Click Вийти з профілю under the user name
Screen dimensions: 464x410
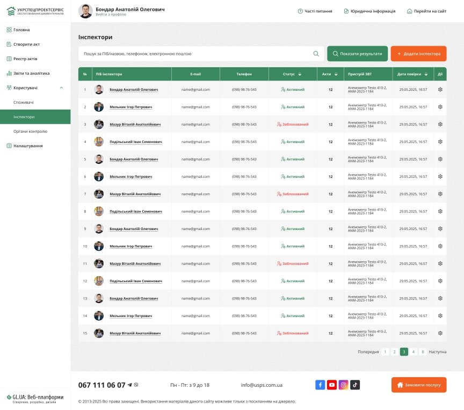pyautogui.click(x=111, y=15)
